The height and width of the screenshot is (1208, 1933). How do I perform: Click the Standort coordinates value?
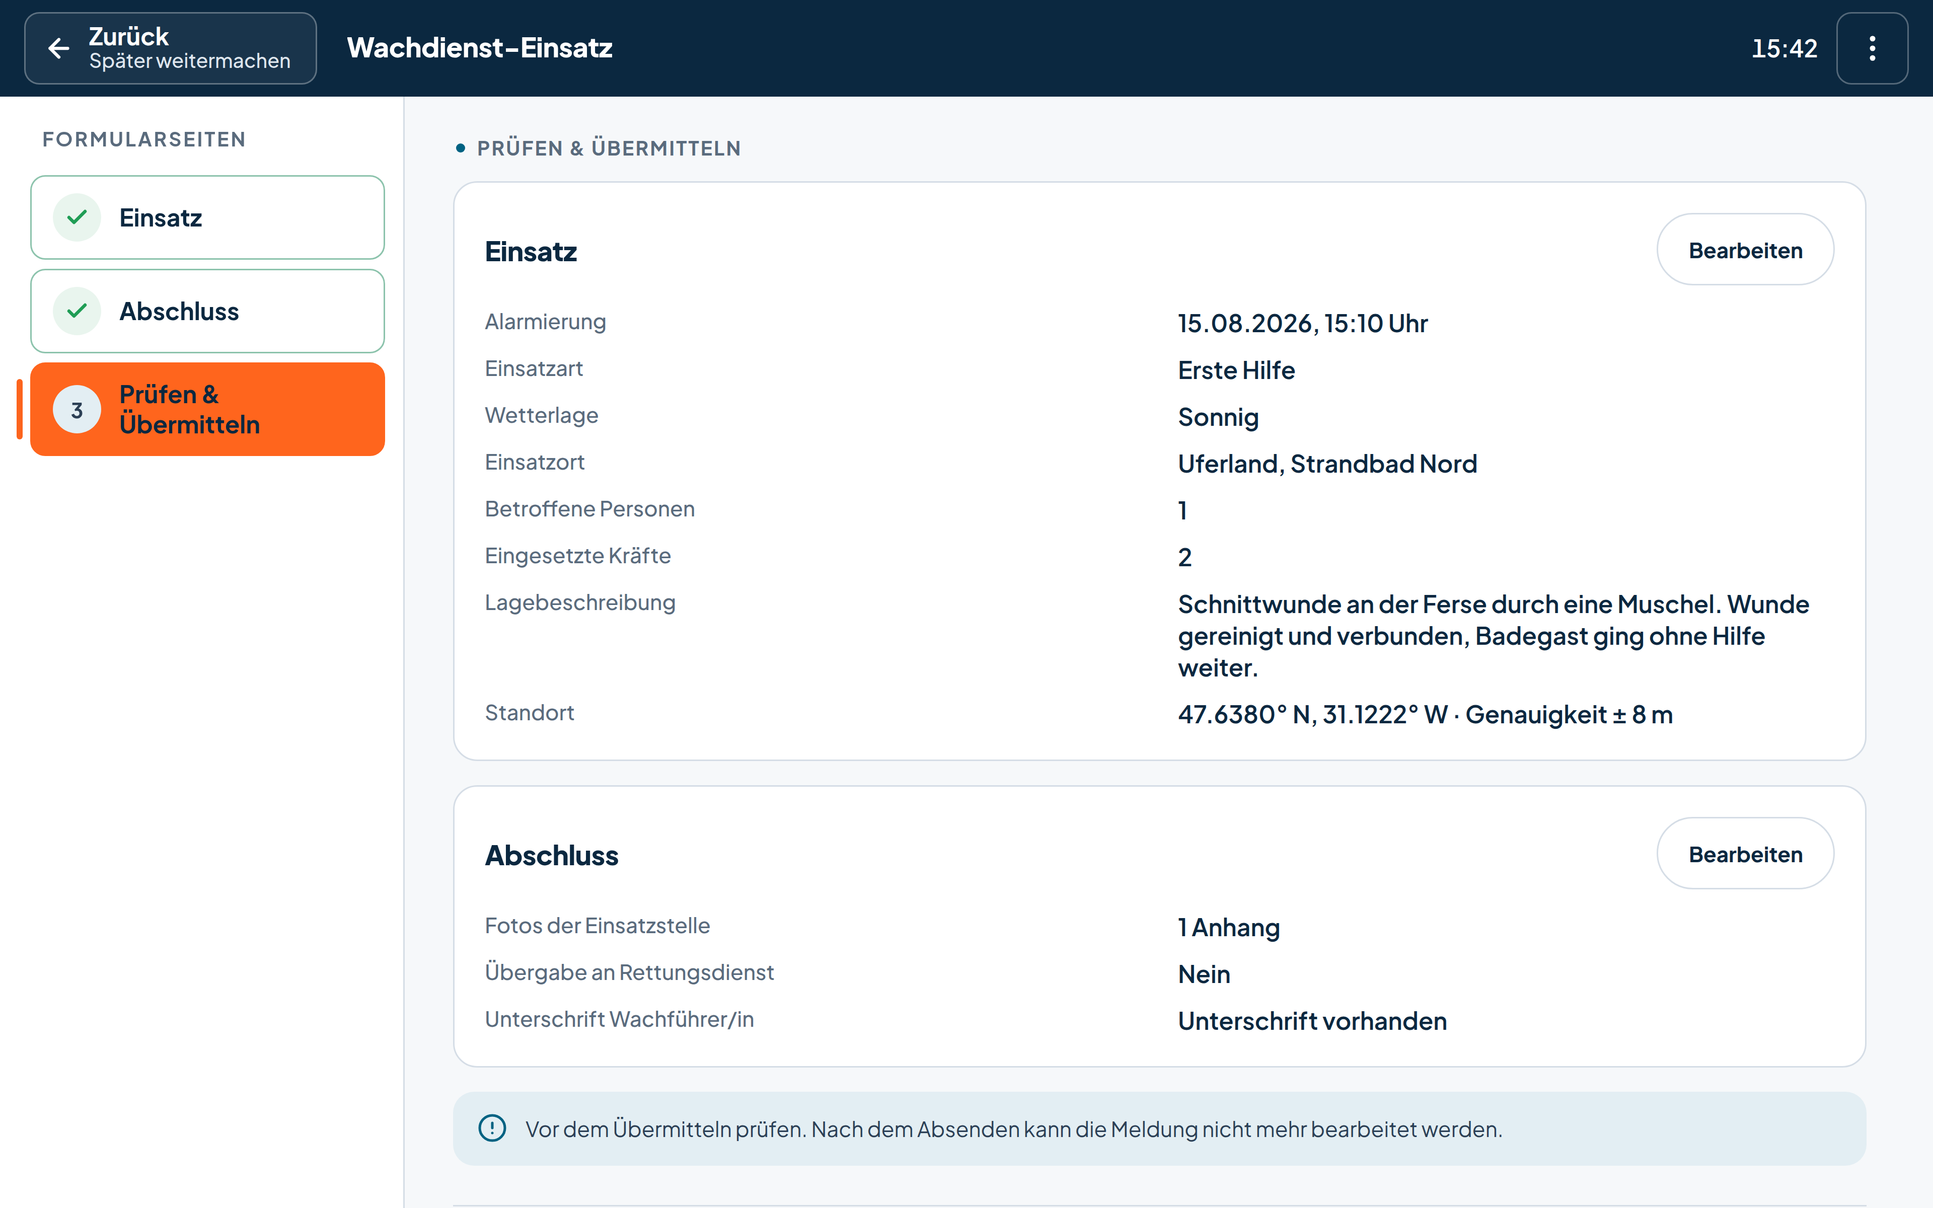click(x=1425, y=714)
